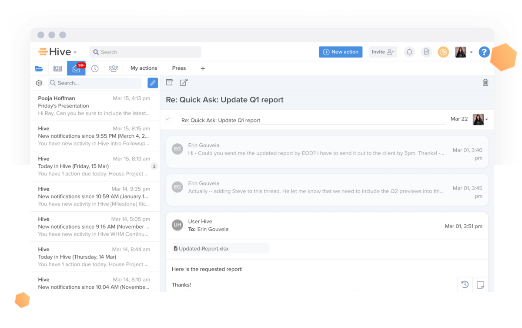This screenshot has height=328, width=522.
Task: Switch to My actions tab
Action: (144, 68)
